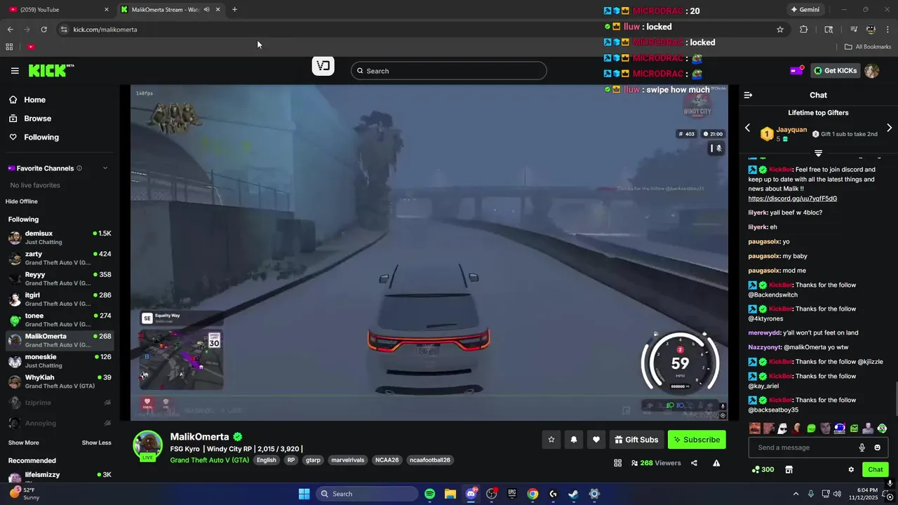Open Spotify from taskbar
898x505 pixels.
[429, 494]
